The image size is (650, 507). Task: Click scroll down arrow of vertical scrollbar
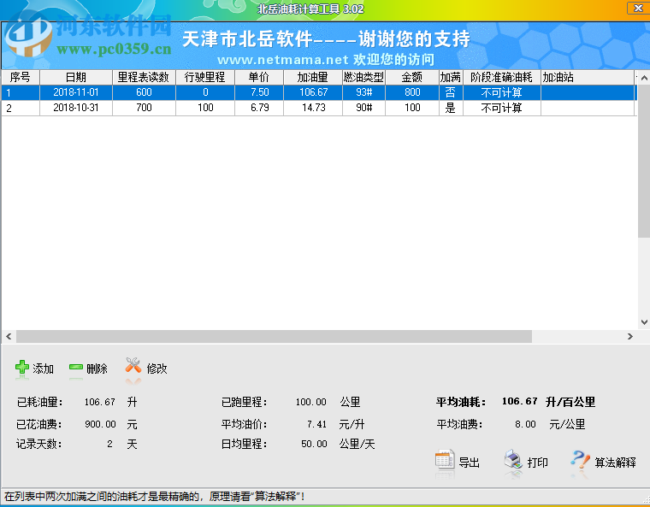[x=644, y=322]
